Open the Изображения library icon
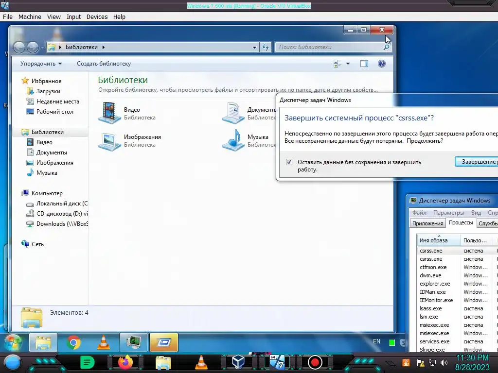The image size is (498, 373). [x=109, y=141]
